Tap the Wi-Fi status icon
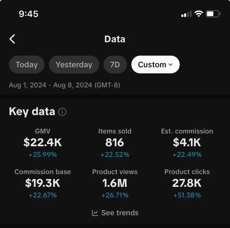 (199, 14)
